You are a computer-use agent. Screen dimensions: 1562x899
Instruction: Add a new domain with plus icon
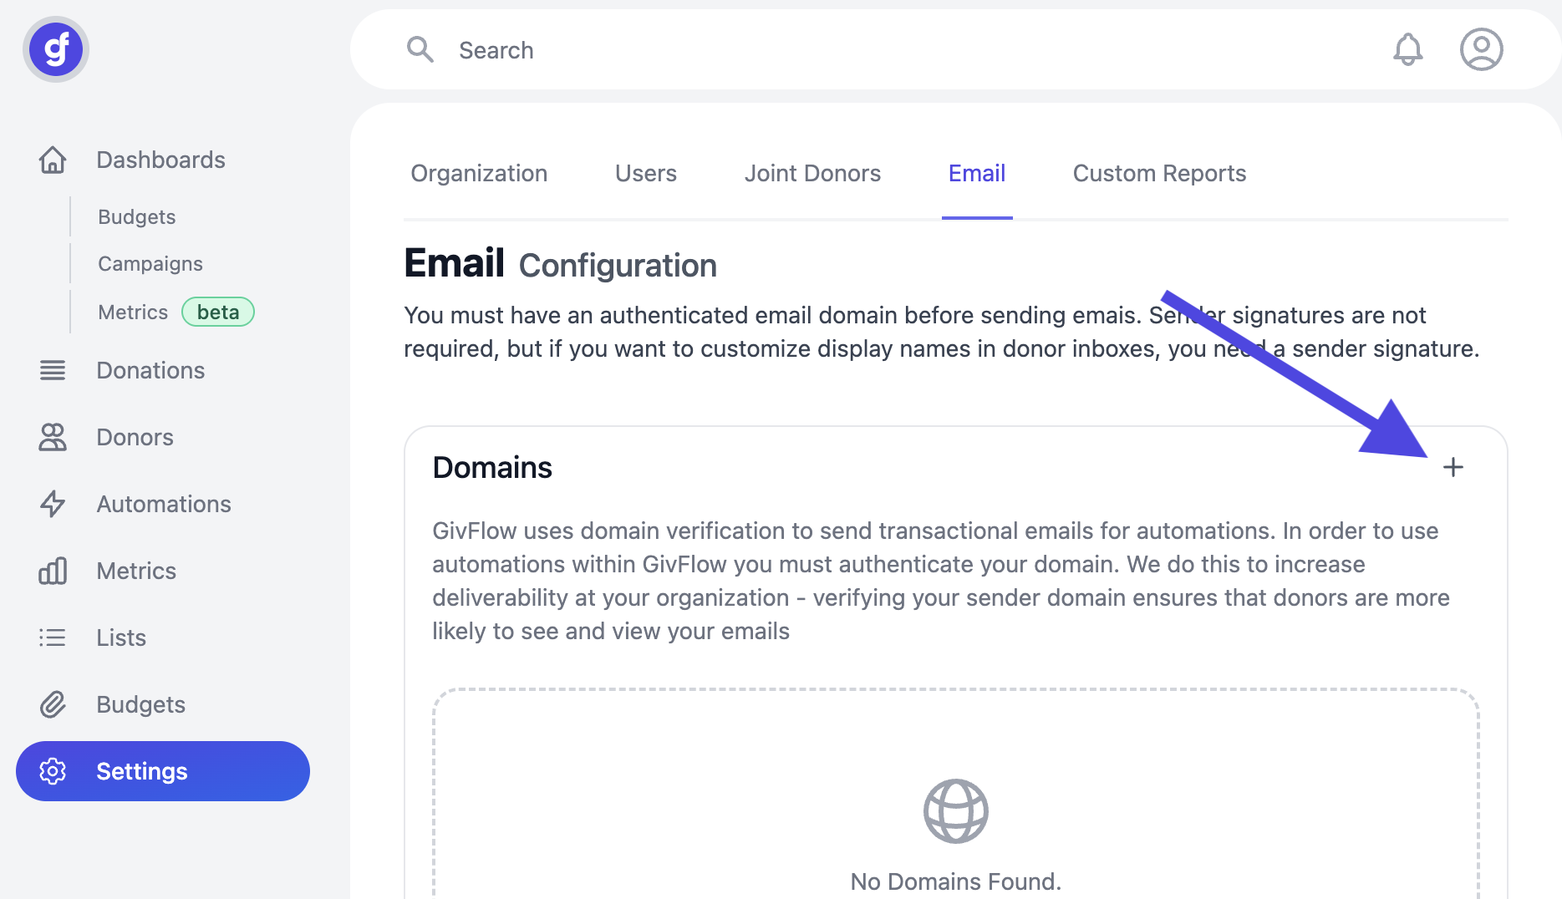(x=1453, y=467)
